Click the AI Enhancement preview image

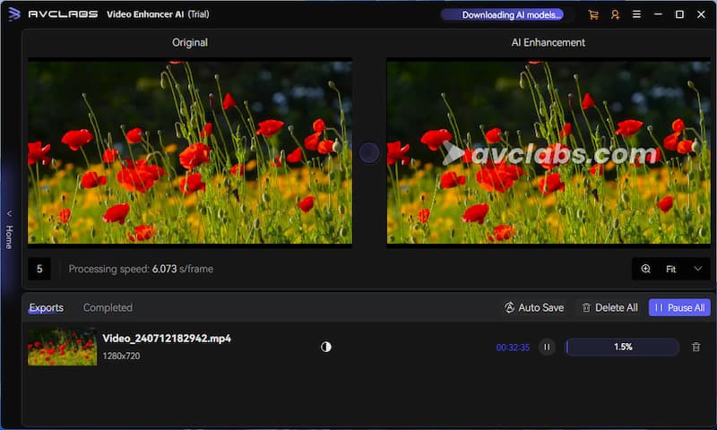click(x=549, y=152)
